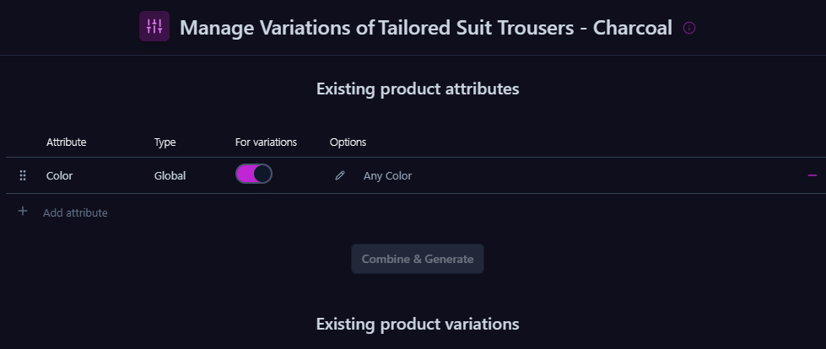The height and width of the screenshot is (349, 826).
Task: Click the 'Existing product attributes' heading
Action: 417,88
